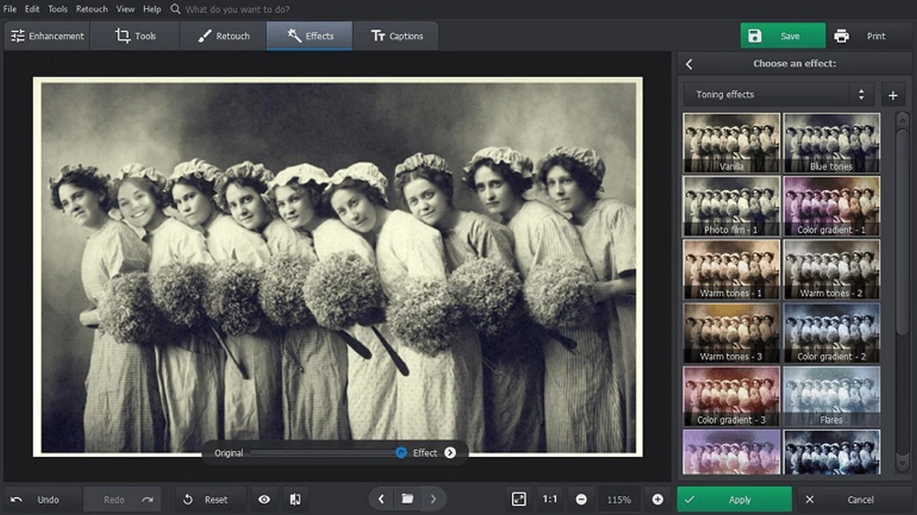Zoom in with the plus icon
The width and height of the screenshot is (917, 515).
(x=657, y=499)
